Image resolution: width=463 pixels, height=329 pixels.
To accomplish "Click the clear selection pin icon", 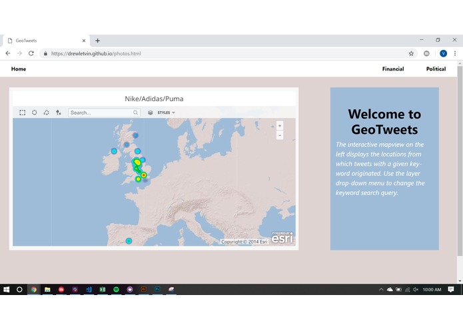I will click(x=59, y=113).
